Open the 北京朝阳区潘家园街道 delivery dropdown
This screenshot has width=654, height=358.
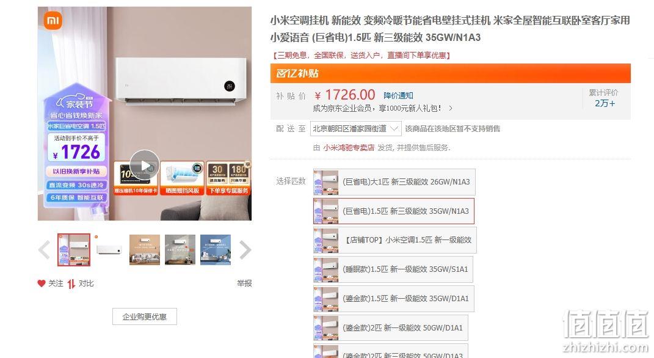(356, 128)
